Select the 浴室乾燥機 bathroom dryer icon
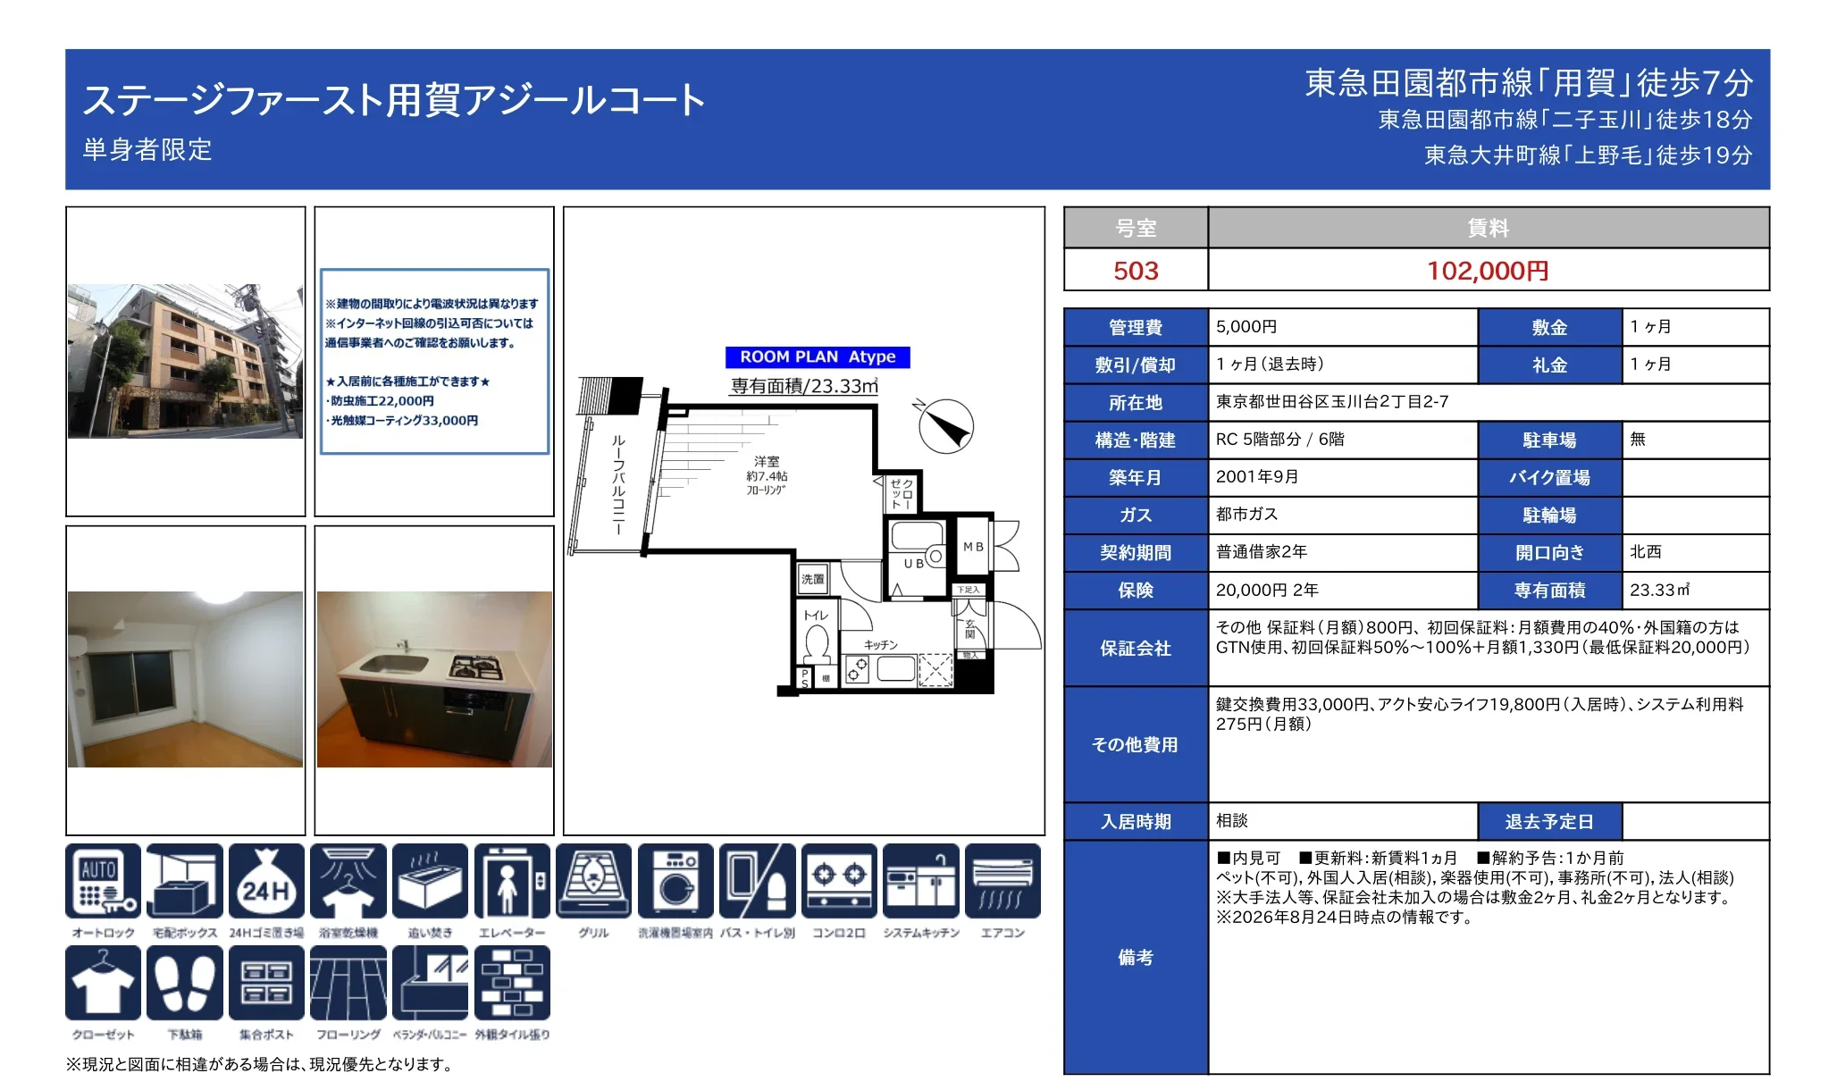This screenshot has width=1837, height=1090. (x=348, y=881)
